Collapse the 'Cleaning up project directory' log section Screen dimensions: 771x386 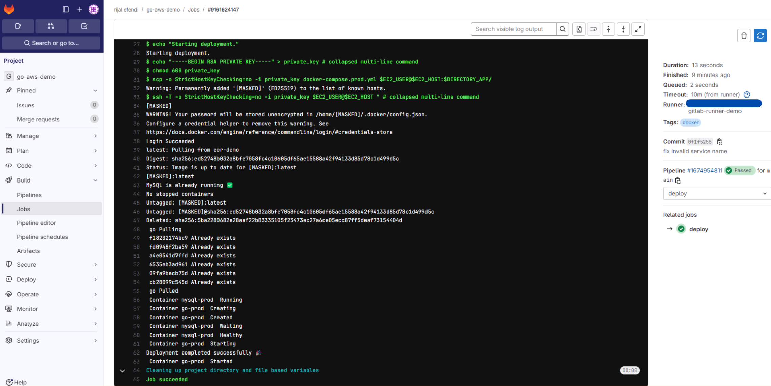(122, 371)
